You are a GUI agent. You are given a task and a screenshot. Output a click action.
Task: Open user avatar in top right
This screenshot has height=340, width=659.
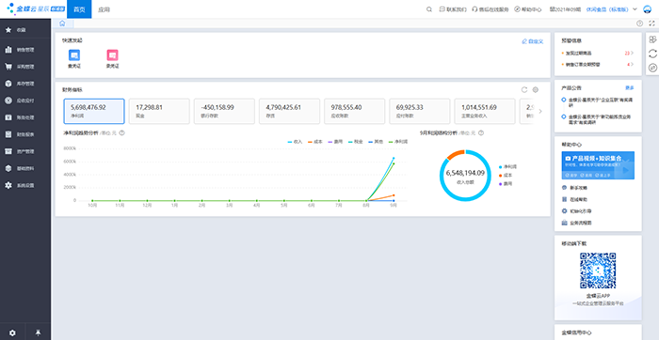pos(648,9)
